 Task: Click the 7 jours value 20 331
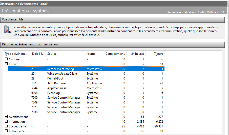click(159, 126)
